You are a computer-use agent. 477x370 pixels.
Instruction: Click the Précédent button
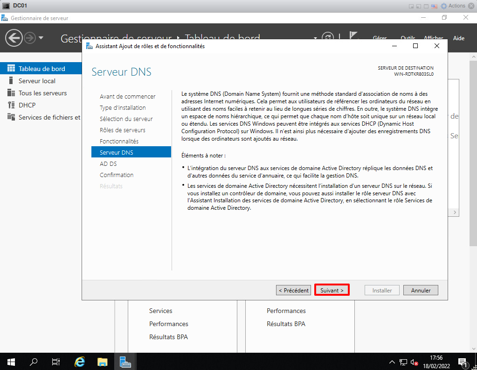tap(294, 290)
